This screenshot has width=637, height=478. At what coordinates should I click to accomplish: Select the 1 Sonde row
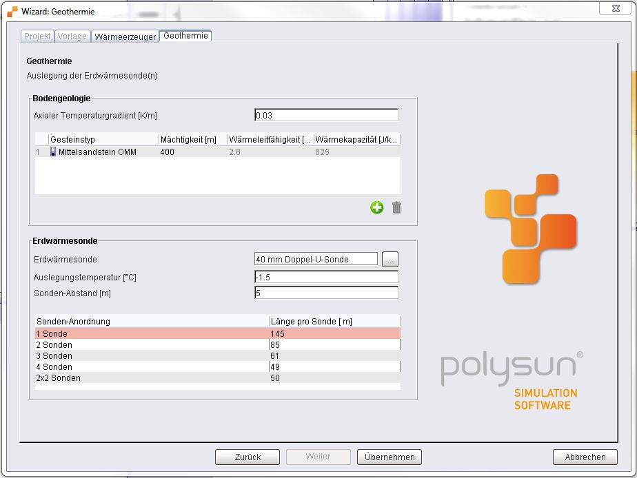(218, 333)
